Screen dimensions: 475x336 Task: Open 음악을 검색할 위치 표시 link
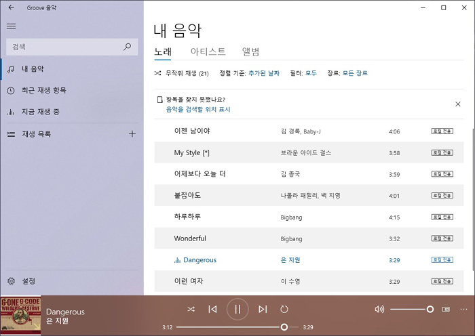198,110
